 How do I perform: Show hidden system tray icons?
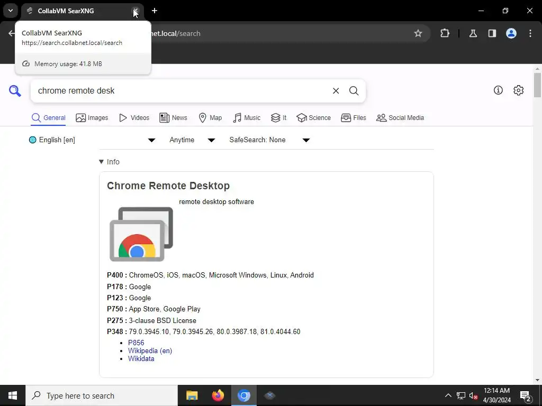(448, 395)
